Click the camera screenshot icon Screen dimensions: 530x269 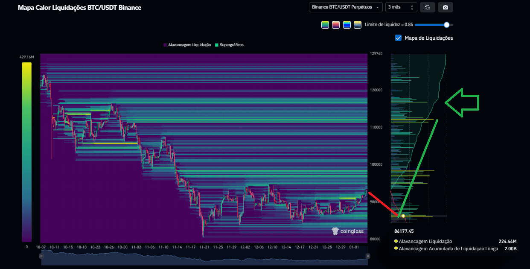tap(446, 7)
